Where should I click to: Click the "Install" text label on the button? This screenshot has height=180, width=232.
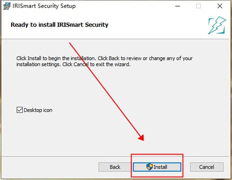click(x=160, y=167)
